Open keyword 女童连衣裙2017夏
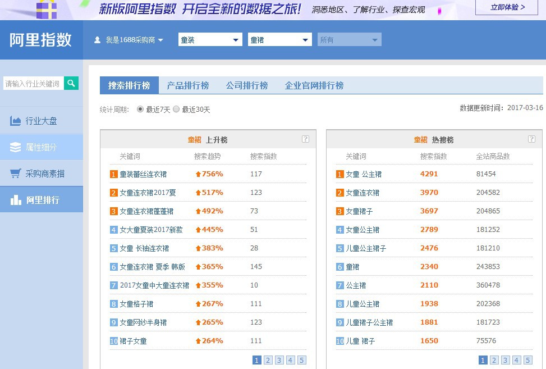This screenshot has height=369, width=546. coord(148,193)
